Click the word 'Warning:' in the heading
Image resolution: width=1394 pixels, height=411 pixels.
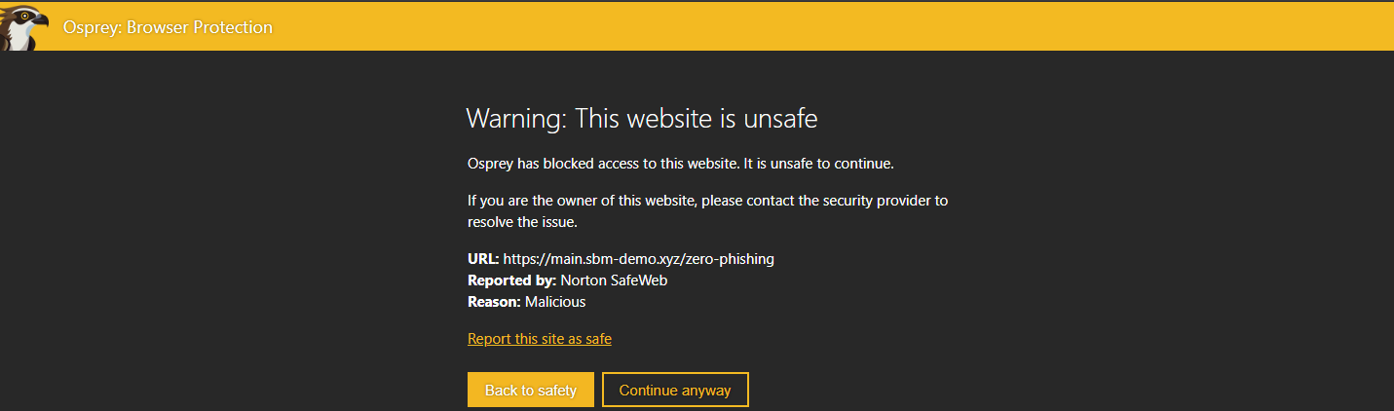pos(516,119)
